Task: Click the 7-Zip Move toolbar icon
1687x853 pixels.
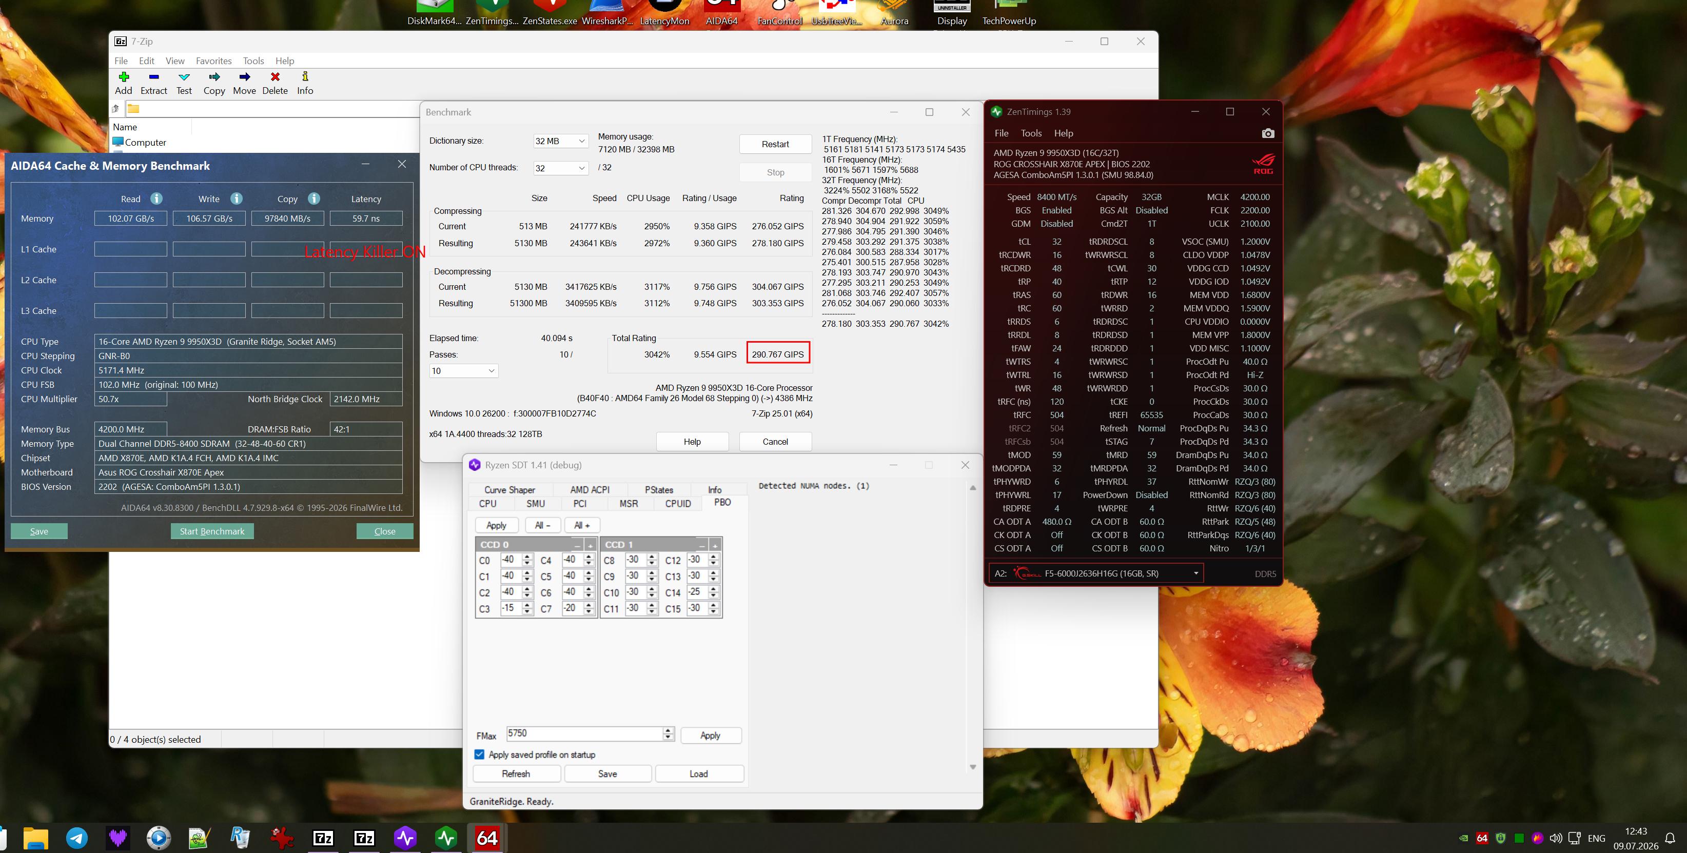Action: click(x=244, y=77)
